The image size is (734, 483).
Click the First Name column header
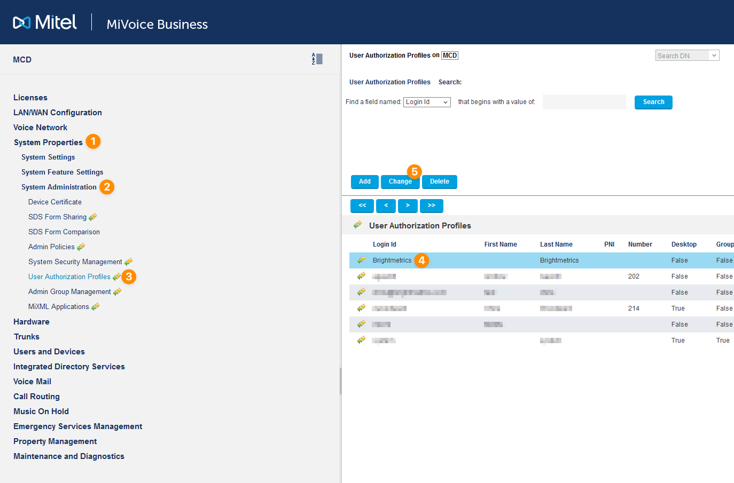[x=501, y=244]
